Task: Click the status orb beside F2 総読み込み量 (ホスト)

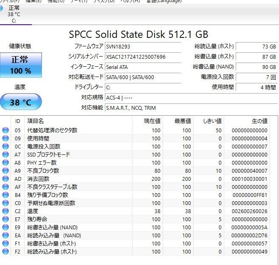Action: pos(6,252)
